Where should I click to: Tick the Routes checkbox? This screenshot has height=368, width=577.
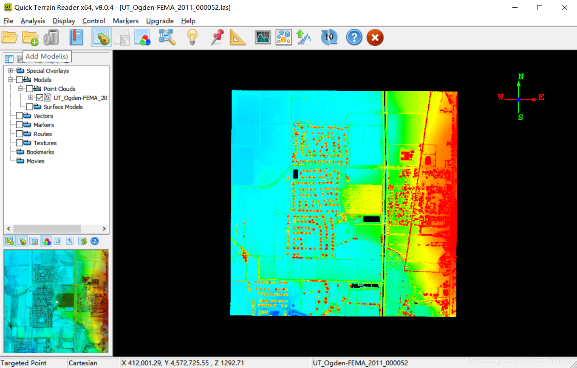tap(20, 134)
